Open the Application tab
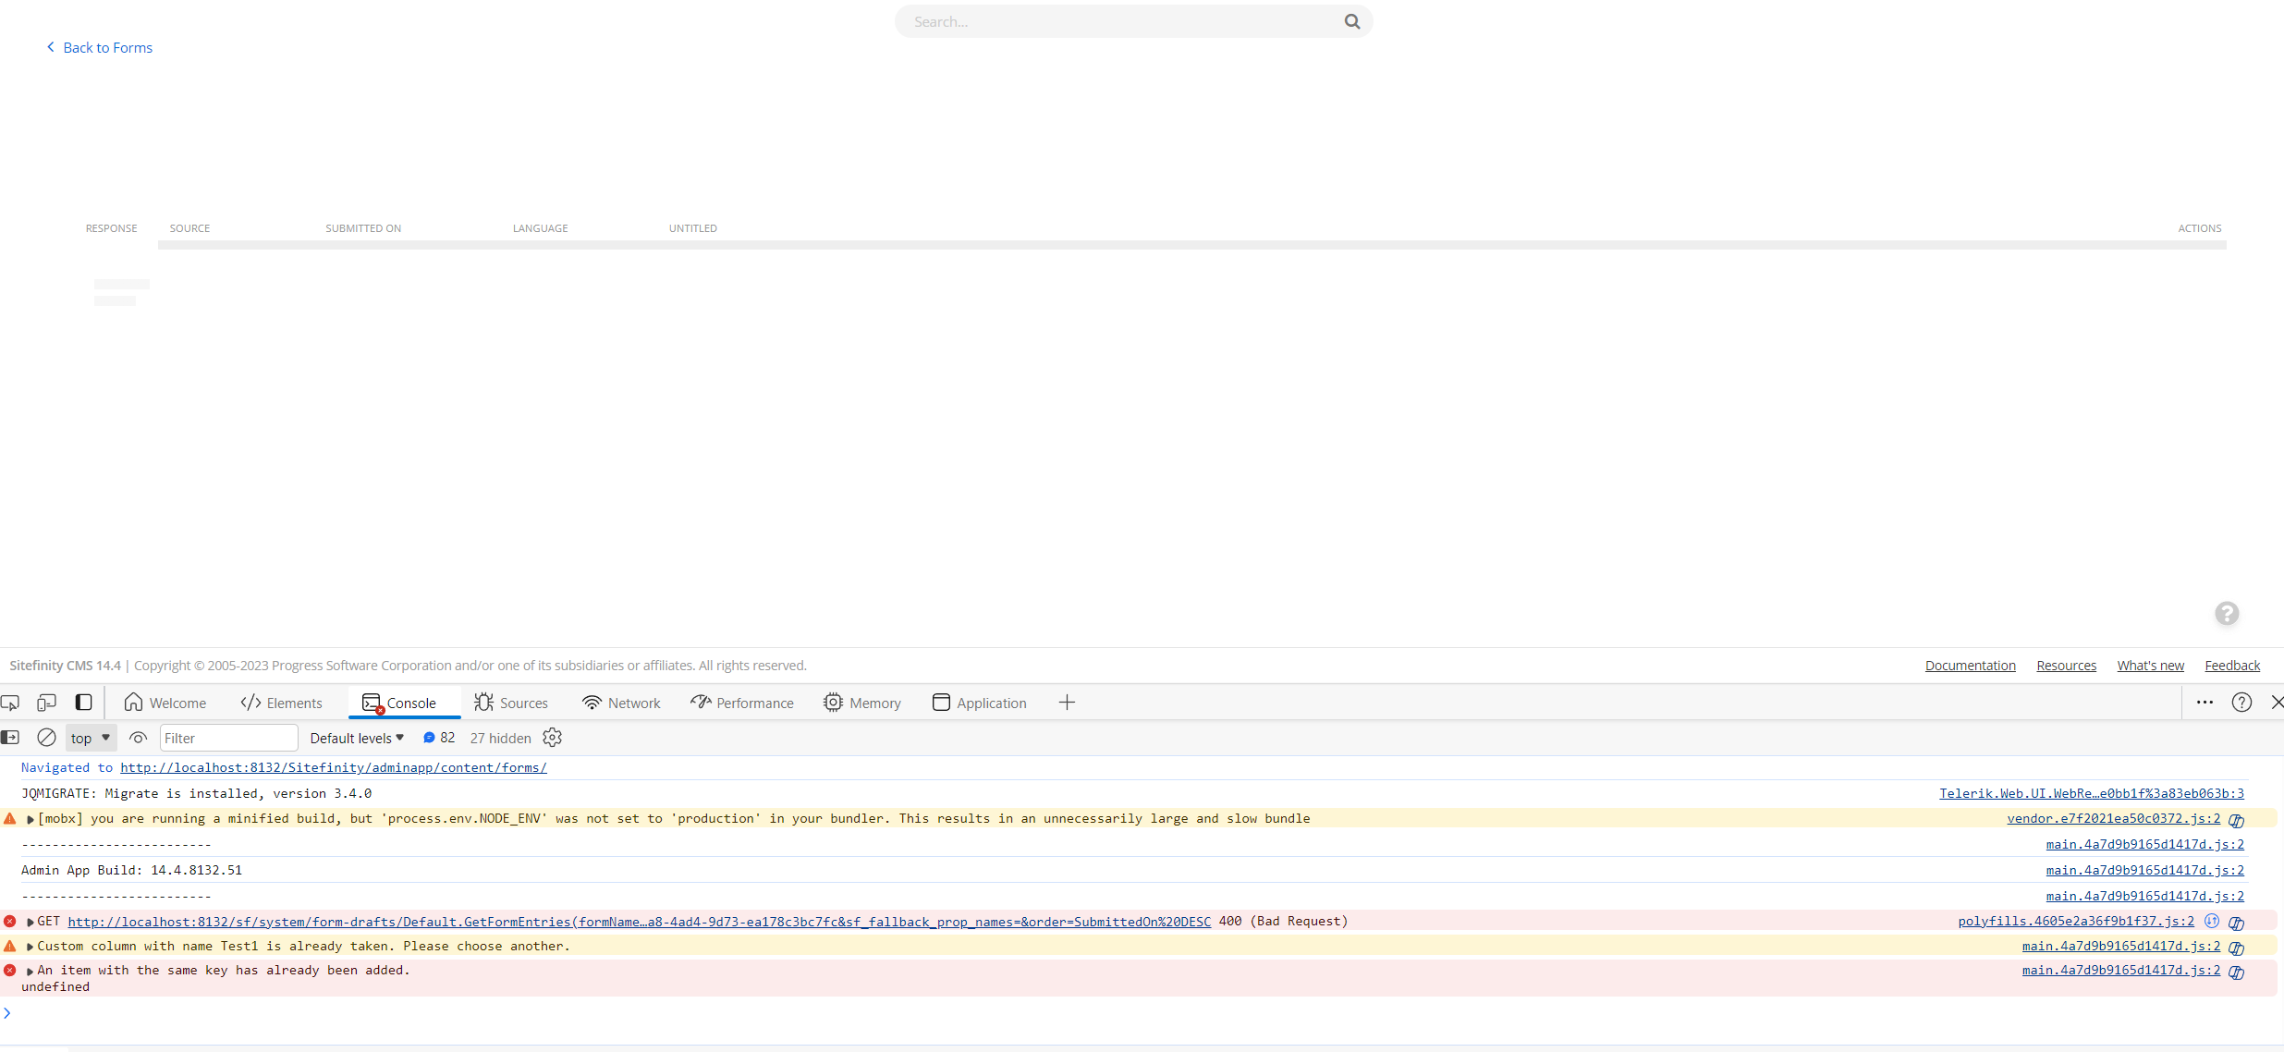Image resolution: width=2284 pixels, height=1052 pixels. tap(980, 703)
